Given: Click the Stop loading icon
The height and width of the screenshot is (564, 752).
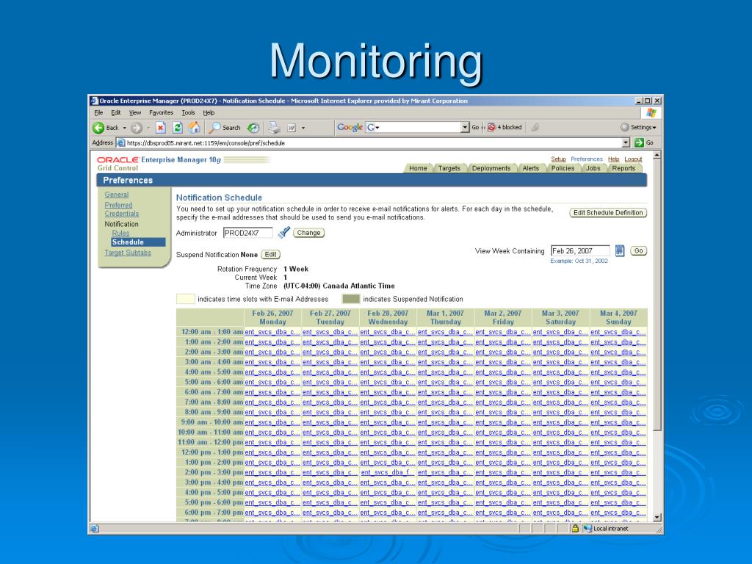Looking at the screenshot, I should click(x=161, y=128).
